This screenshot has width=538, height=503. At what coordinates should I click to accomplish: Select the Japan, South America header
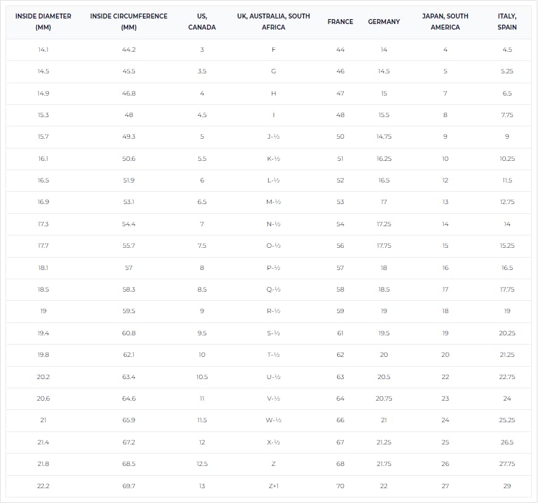pos(445,22)
